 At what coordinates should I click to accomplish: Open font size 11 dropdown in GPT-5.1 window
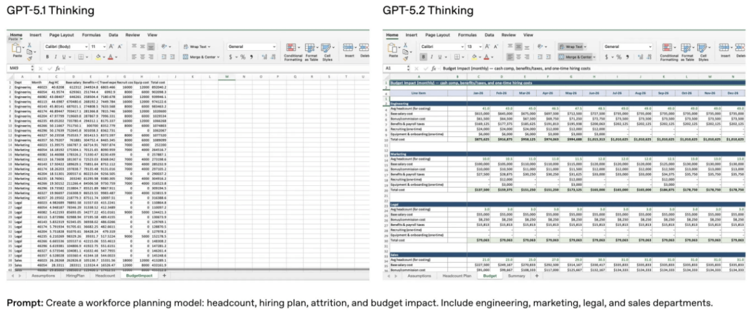click(x=104, y=47)
